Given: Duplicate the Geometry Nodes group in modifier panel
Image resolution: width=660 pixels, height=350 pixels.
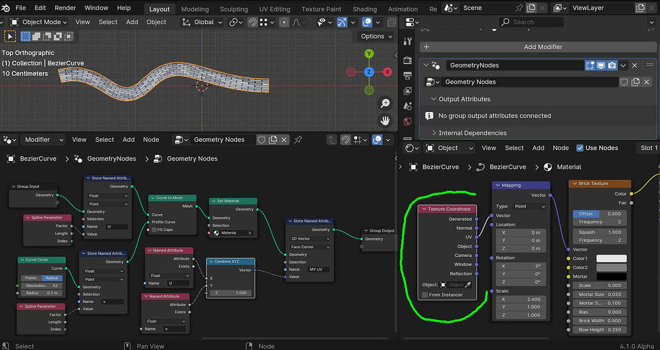Looking at the screenshot, I should point(636,82).
